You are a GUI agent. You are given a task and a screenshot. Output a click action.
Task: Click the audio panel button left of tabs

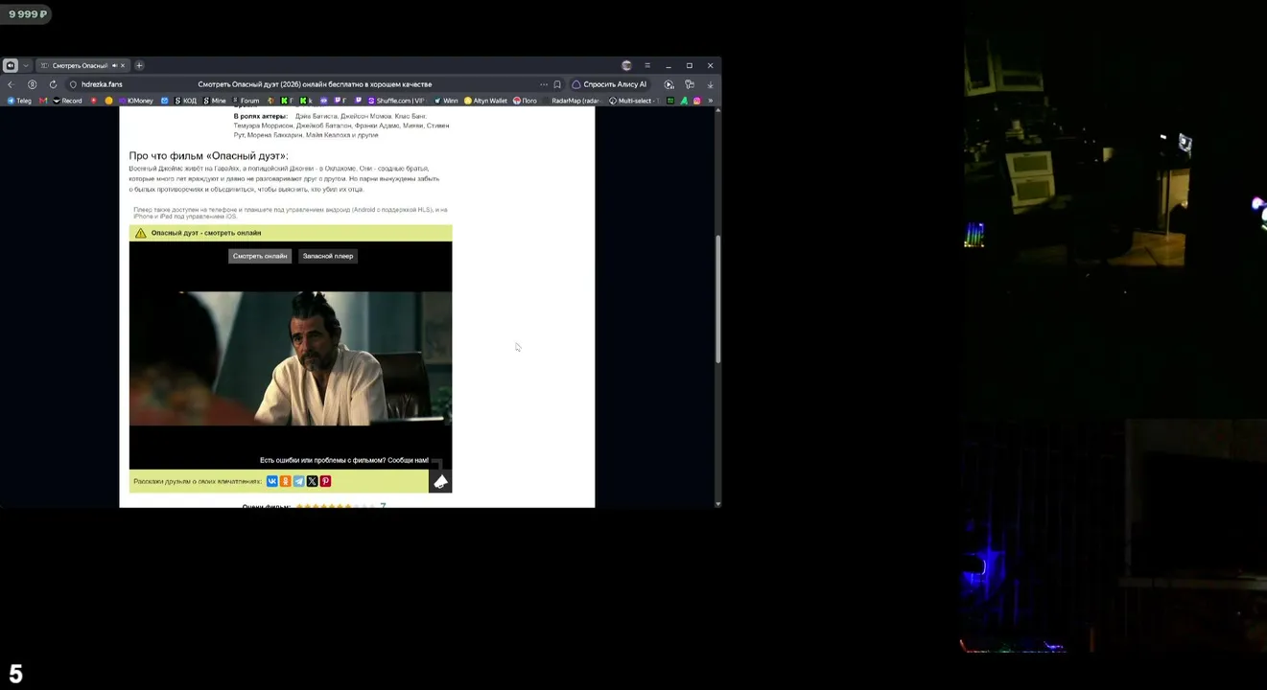coord(11,65)
